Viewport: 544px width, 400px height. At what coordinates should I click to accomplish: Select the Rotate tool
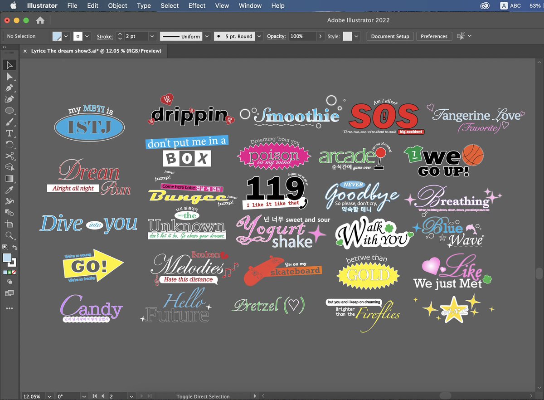[10, 145]
